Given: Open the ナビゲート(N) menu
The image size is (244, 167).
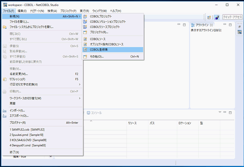Looking at the screenshot, I should coord(37,11).
